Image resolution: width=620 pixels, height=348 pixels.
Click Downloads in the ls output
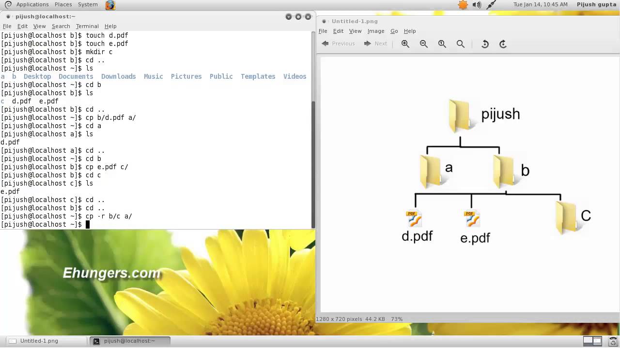coord(119,76)
